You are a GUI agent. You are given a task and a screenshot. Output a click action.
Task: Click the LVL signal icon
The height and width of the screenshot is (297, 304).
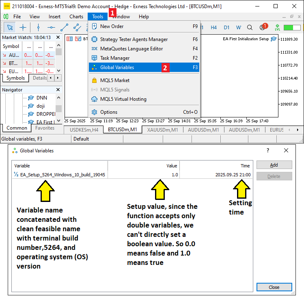click(x=277, y=28)
